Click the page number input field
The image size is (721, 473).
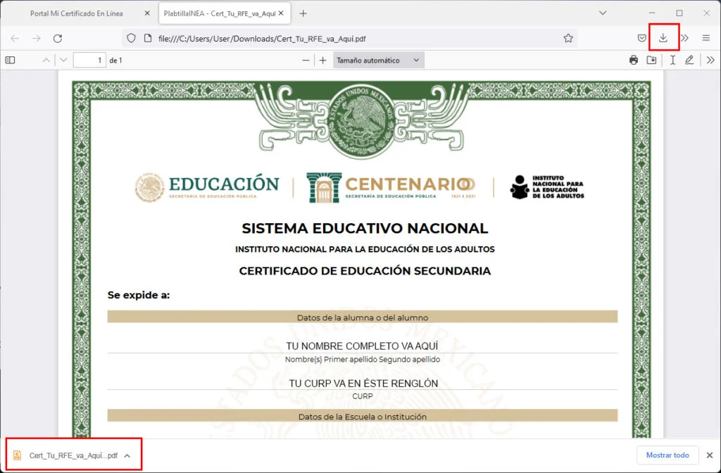click(89, 60)
